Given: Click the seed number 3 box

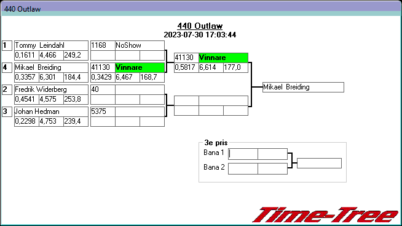Looking at the screenshot, I should point(7,111).
